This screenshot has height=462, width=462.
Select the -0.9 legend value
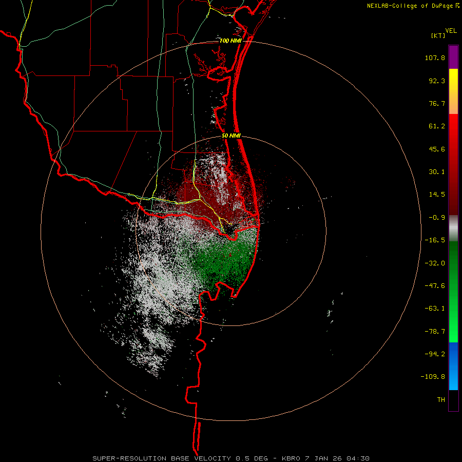tap(437, 218)
